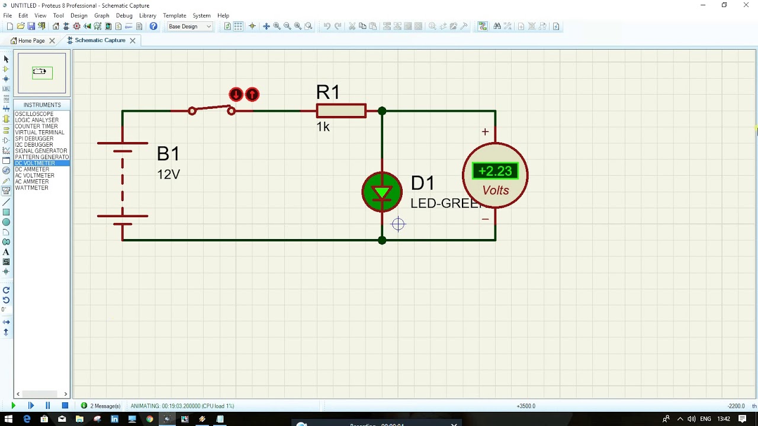
Task: Stop the simulation
Action: (65, 406)
